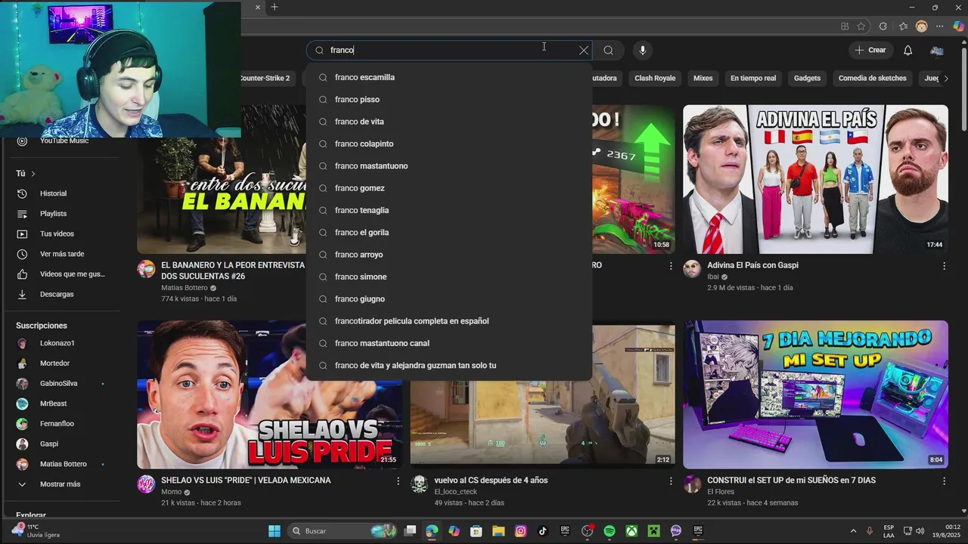This screenshot has width=968, height=544.
Task: Open Edge settings and more menu
Action: (x=940, y=26)
